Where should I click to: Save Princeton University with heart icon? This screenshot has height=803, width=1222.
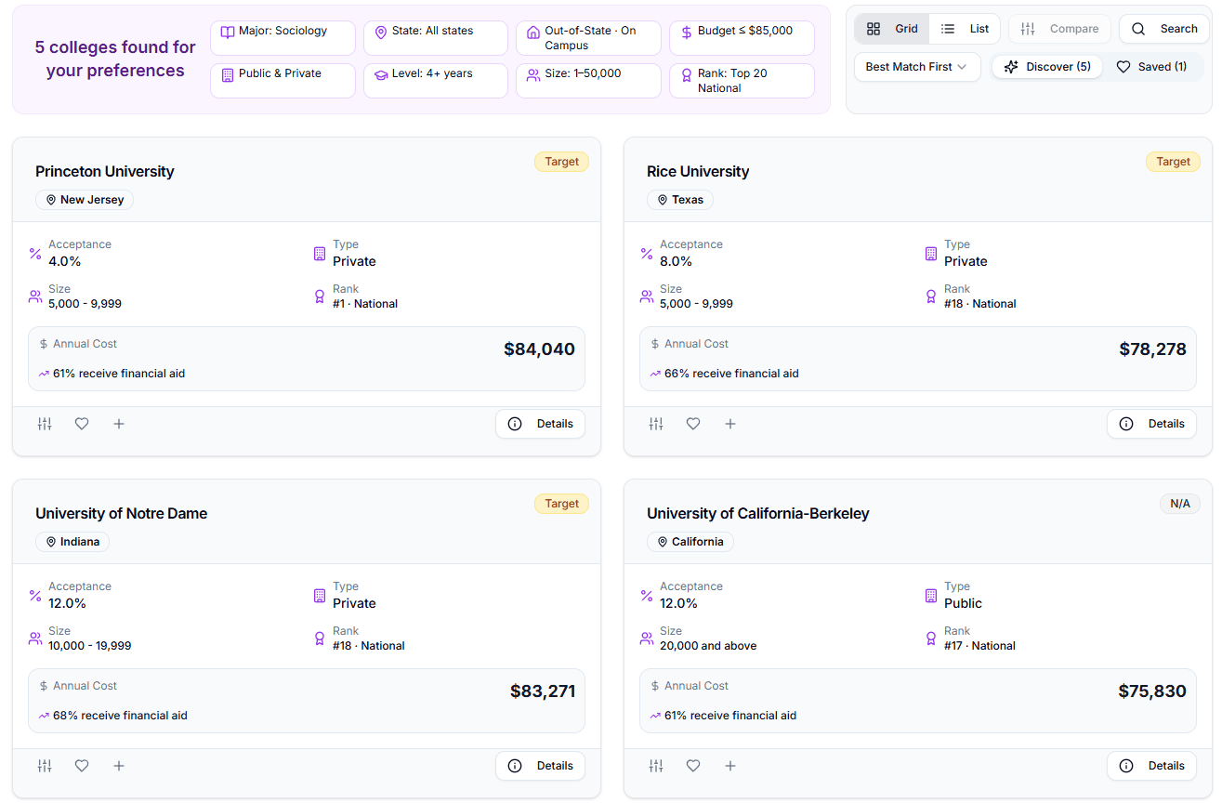coord(82,424)
